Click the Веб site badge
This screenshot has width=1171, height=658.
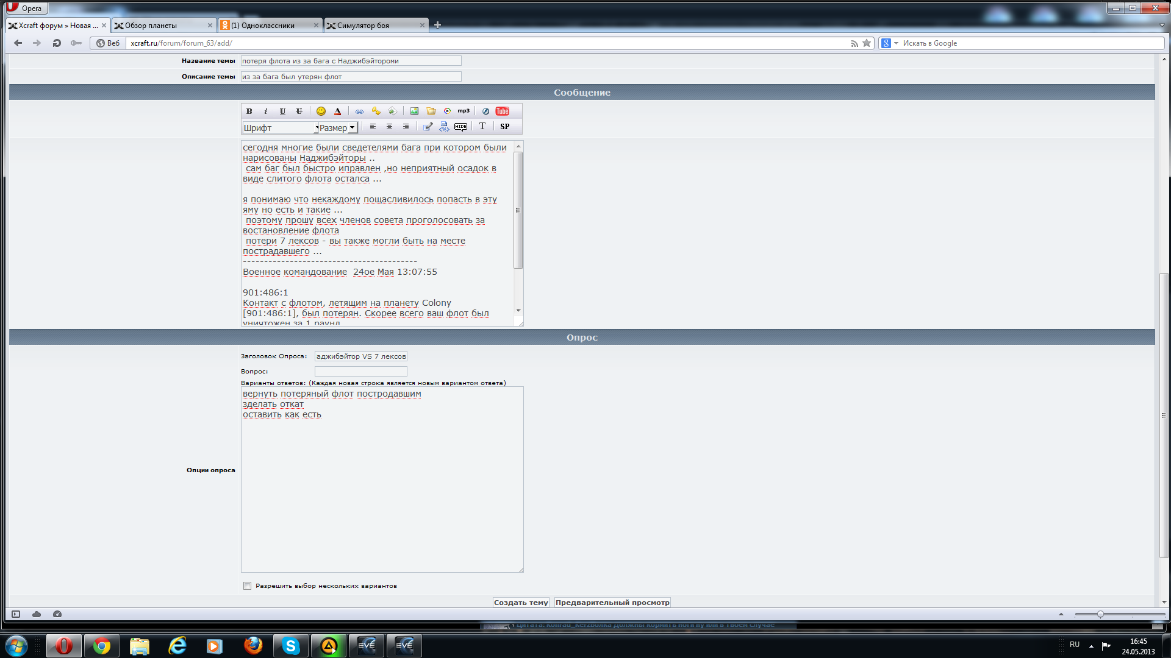[x=108, y=43]
